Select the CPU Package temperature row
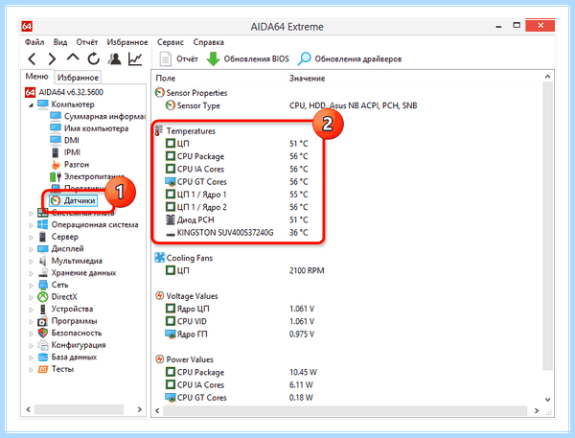This screenshot has width=575, height=438. [237, 156]
